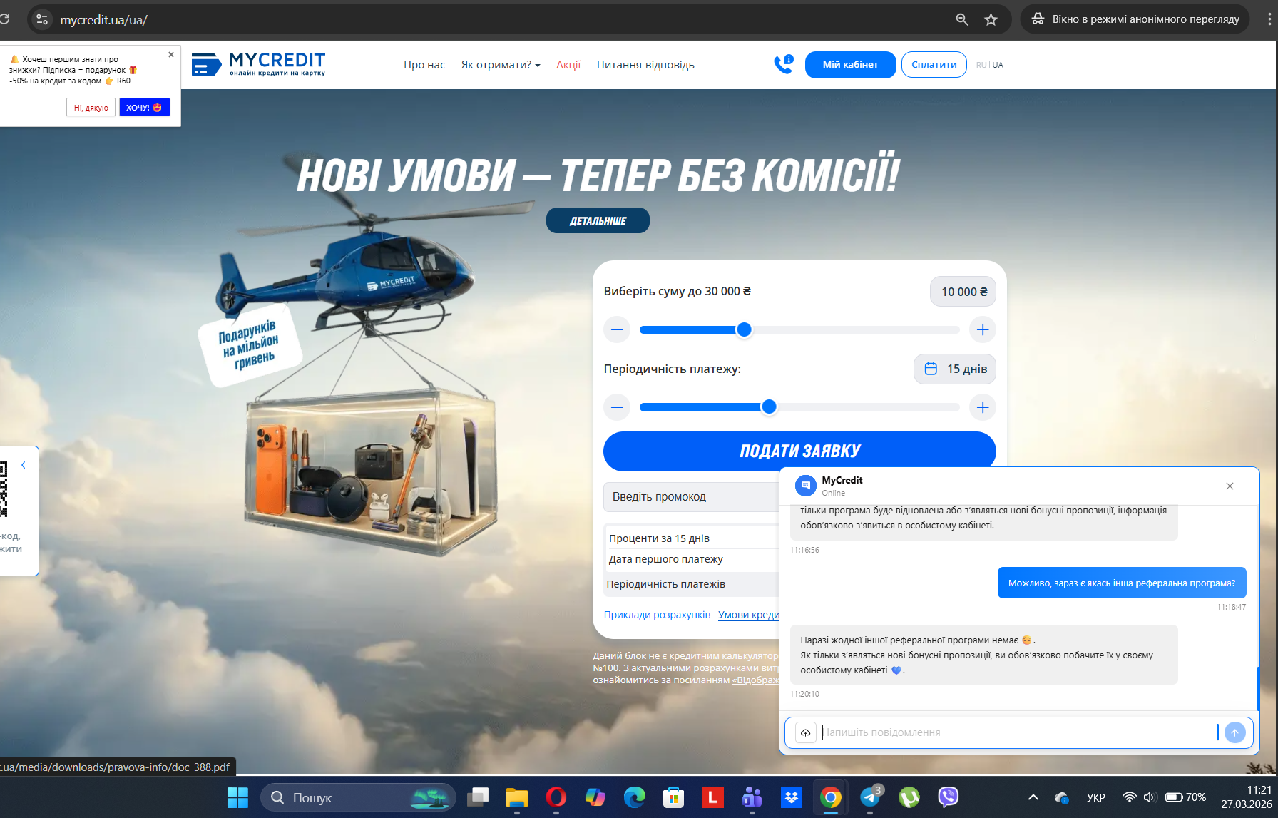Viewport: 1278px width, 818px height.
Task: Focus the "Напишіть повідомлення" chat input
Action: [x=1018, y=732]
